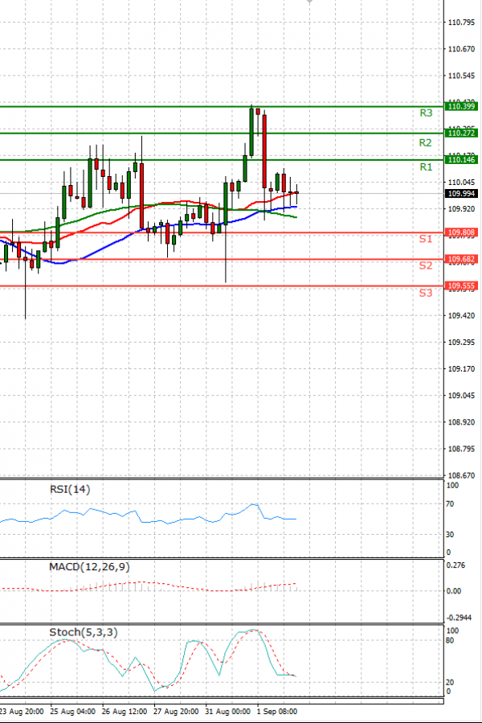The image size is (482, 723).
Task: Click the 109.045 price axis value
Action: (461, 396)
